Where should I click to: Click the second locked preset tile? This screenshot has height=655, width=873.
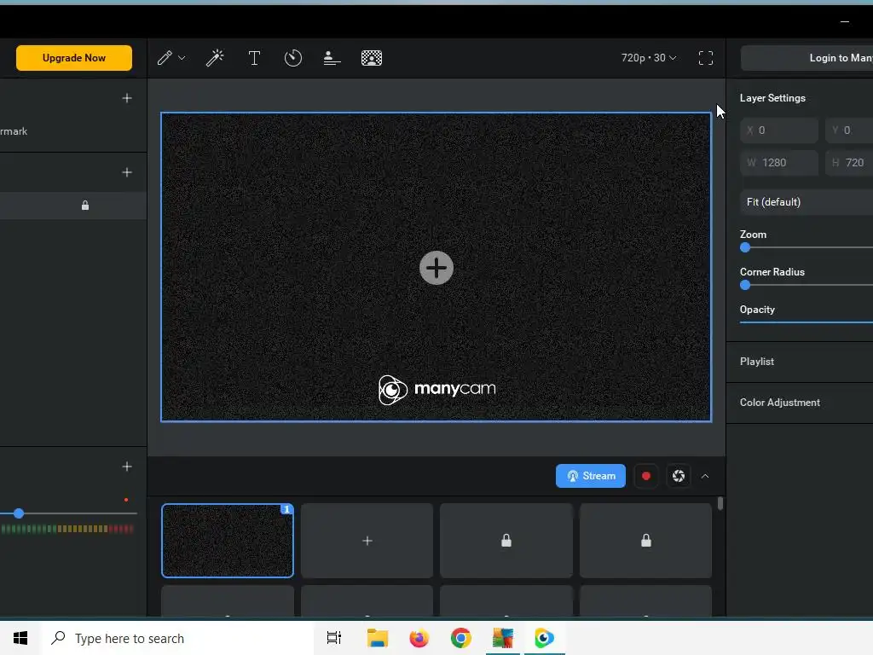(646, 540)
